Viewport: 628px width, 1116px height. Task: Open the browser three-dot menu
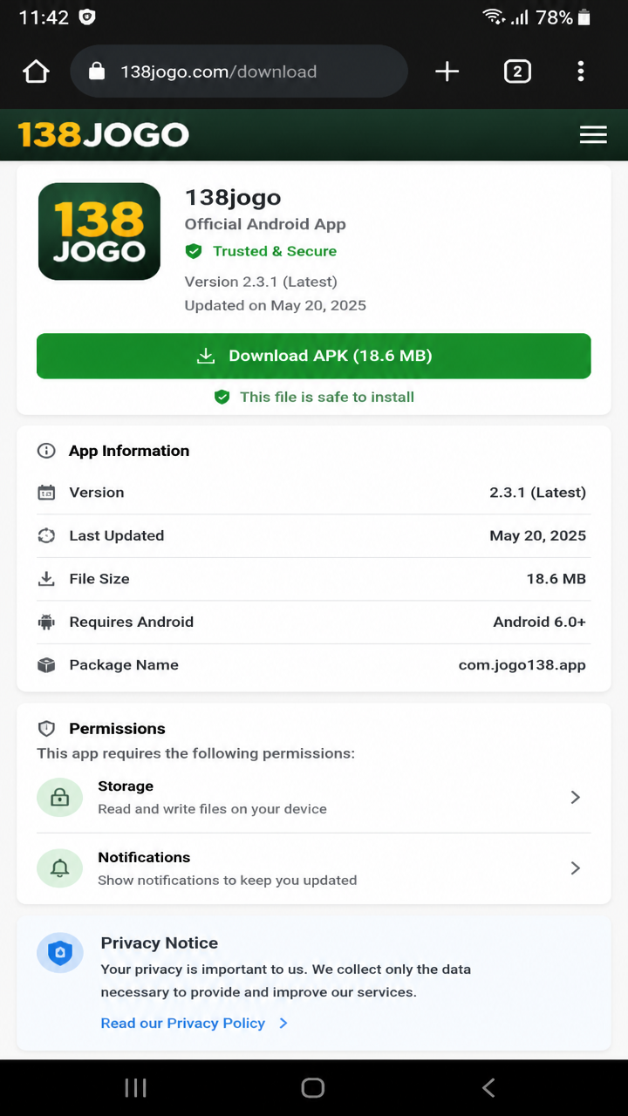click(x=581, y=71)
